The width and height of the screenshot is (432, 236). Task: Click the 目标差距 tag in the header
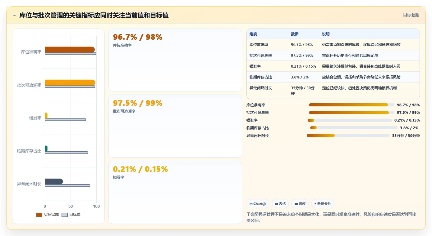(411, 15)
